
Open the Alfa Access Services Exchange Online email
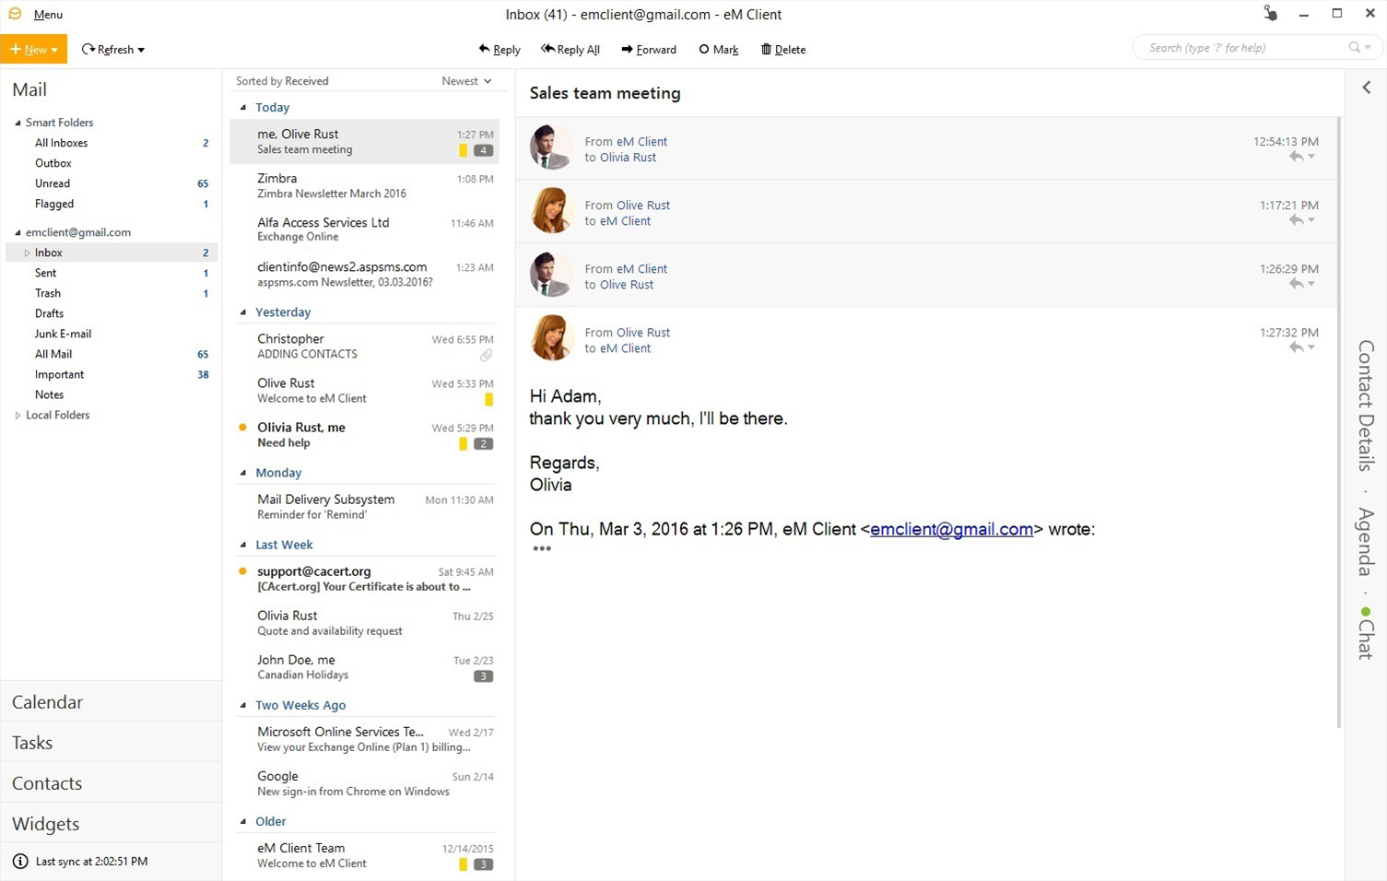363,229
